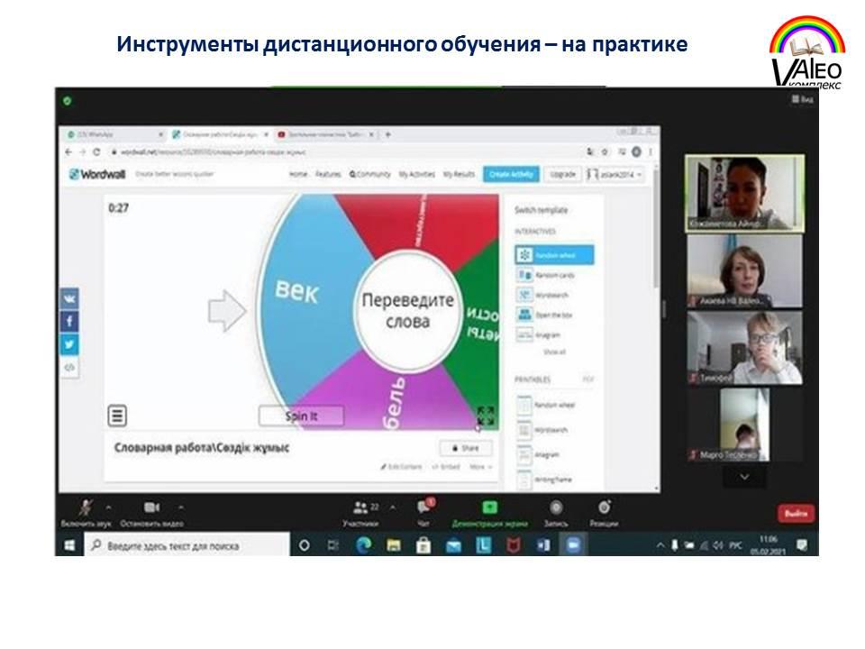Go to My Results
Viewport: 865px width, 649px height.
pos(459,174)
